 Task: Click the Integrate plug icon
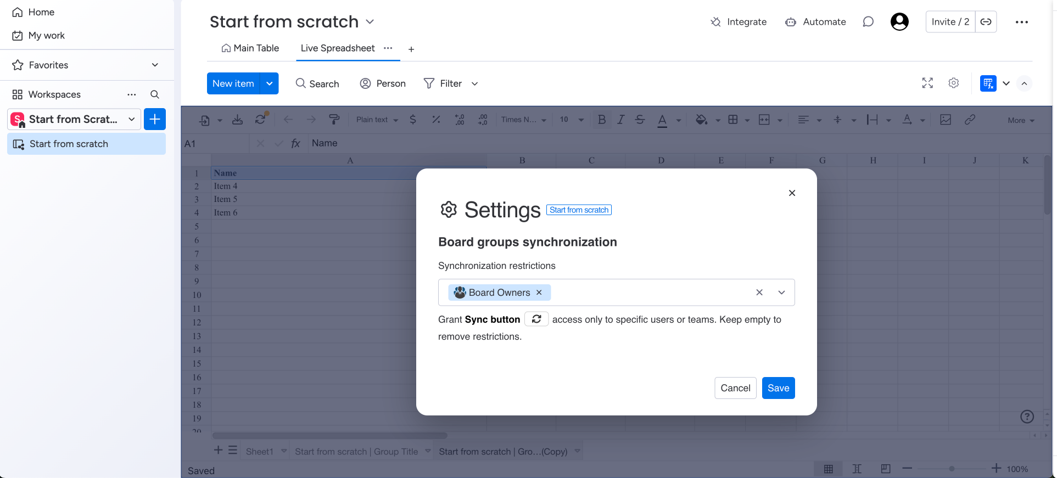[715, 22]
